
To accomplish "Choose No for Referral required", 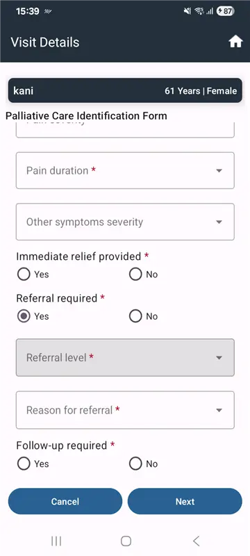I will [144, 316].
